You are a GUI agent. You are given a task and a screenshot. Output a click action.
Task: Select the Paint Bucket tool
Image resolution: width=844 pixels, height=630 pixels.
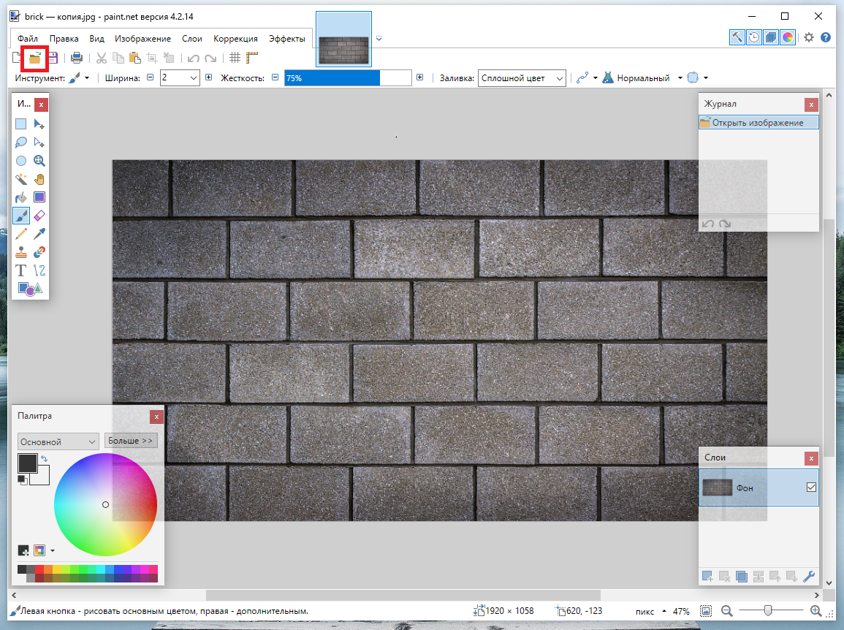tap(21, 197)
